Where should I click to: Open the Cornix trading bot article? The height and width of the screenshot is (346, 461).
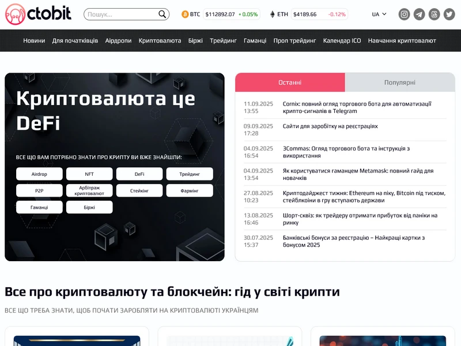click(357, 107)
